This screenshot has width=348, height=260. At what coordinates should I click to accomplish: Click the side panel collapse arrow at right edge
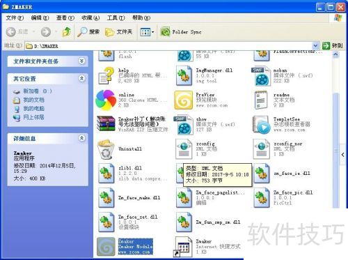pyautogui.click(x=343, y=155)
